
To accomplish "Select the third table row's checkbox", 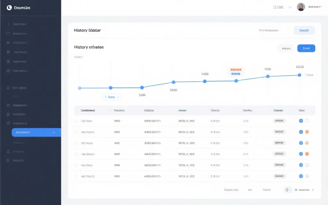I will coord(76,143).
